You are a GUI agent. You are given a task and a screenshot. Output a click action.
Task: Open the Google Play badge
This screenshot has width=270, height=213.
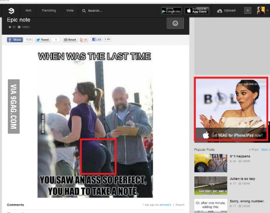coord(171,11)
